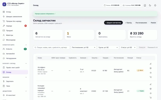Open AI-асистент sparkle icon
Viewport: 161px width, 100px height.
coord(4,95)
